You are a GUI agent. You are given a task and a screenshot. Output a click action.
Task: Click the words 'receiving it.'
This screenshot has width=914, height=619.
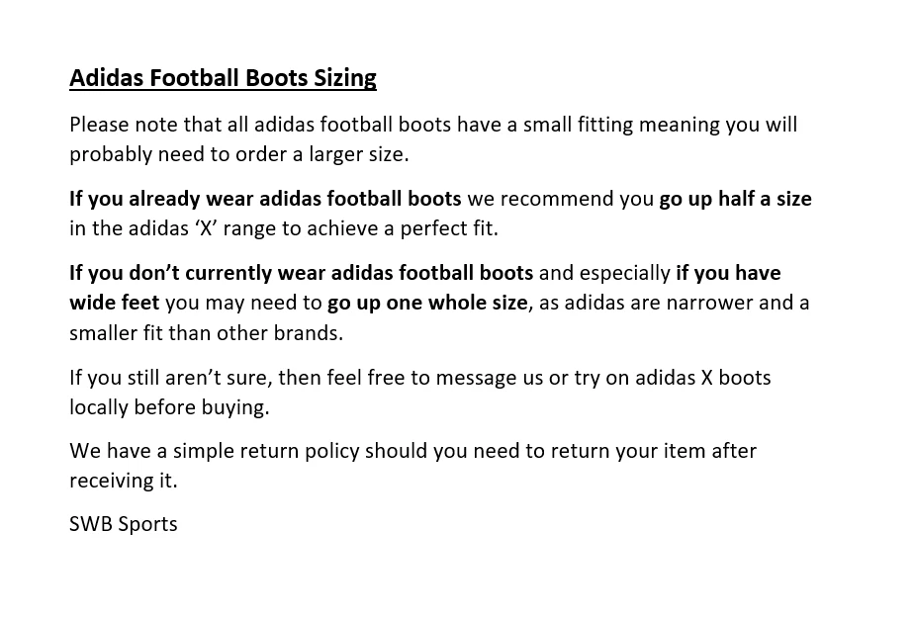124,481
